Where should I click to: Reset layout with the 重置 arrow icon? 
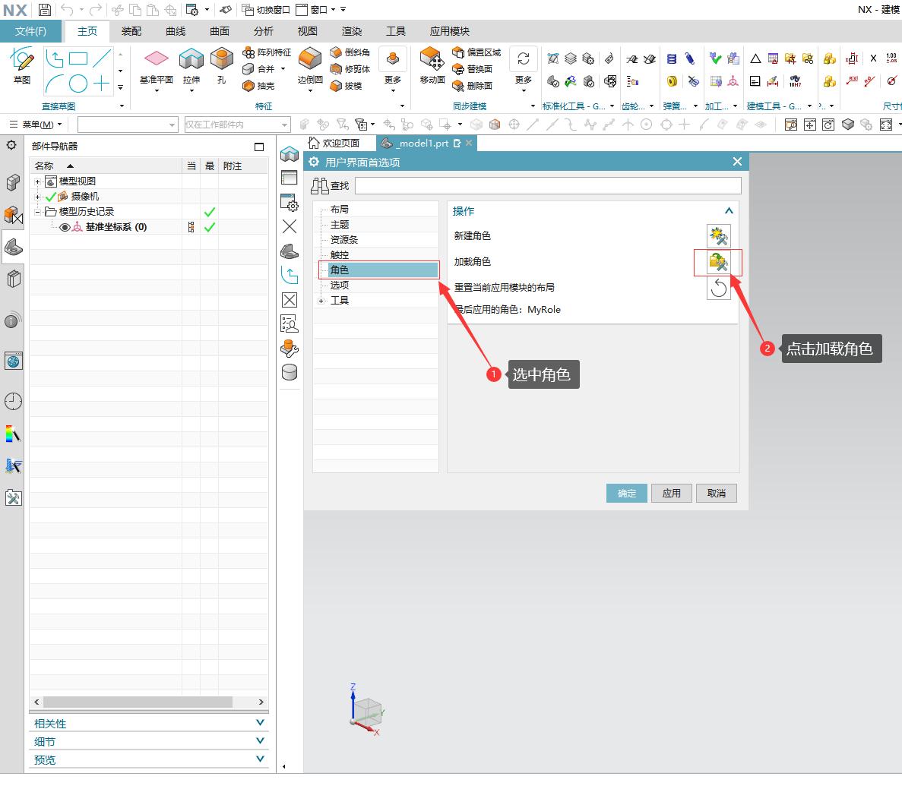coord(718,288)
